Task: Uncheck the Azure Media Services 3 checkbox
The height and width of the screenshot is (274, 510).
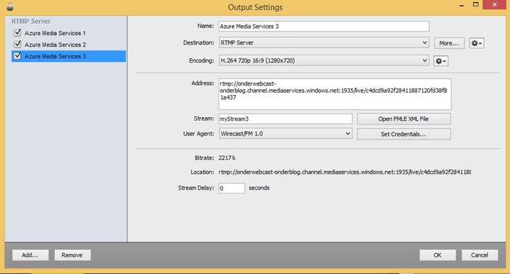Action: point(18,56)
